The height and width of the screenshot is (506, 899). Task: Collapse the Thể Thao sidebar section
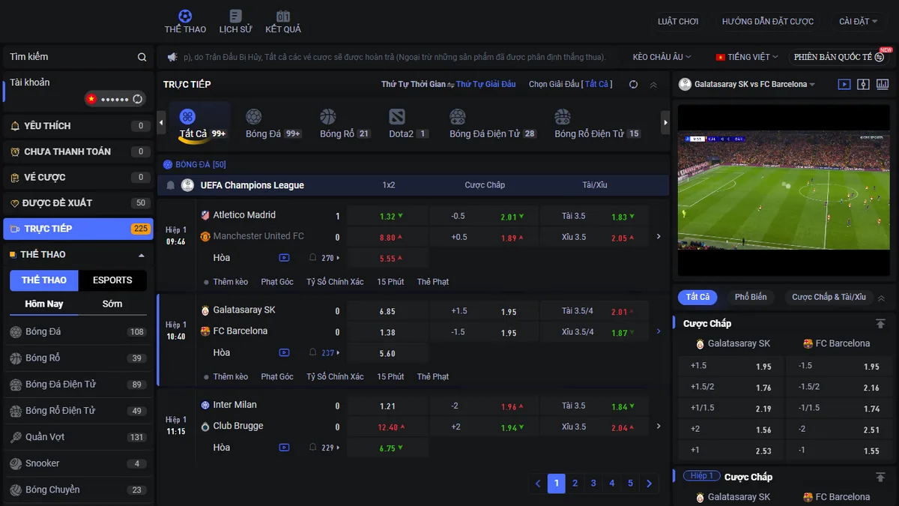tap(142, 255)
